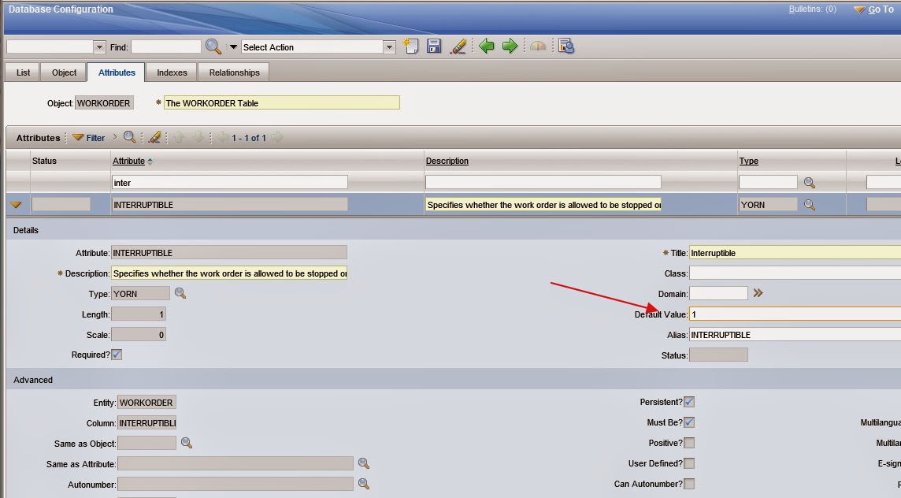Click the Clear Changes eraser icon in main toolbar
This screenshot has height=498, width=901.
458,46
